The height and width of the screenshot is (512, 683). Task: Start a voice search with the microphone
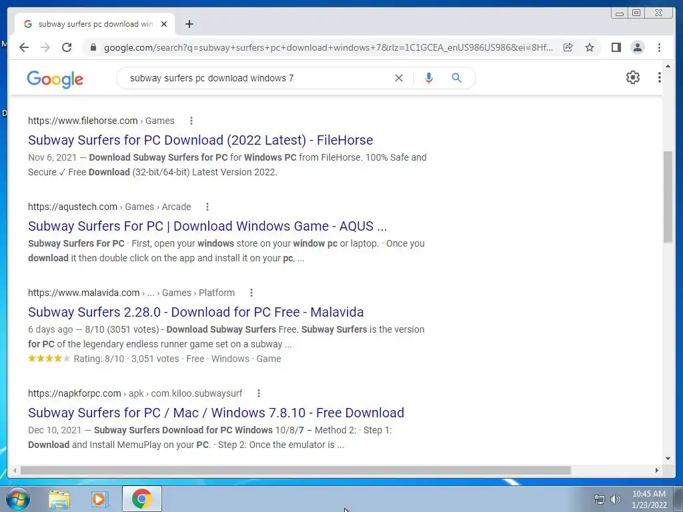tap(429, 78)
